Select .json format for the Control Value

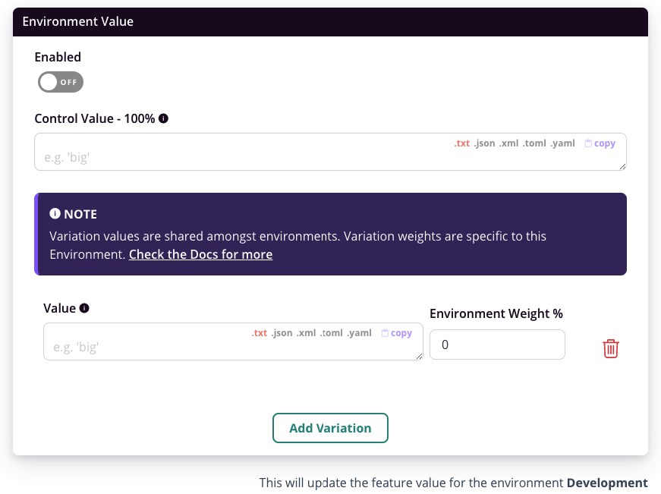coord(485,143)
